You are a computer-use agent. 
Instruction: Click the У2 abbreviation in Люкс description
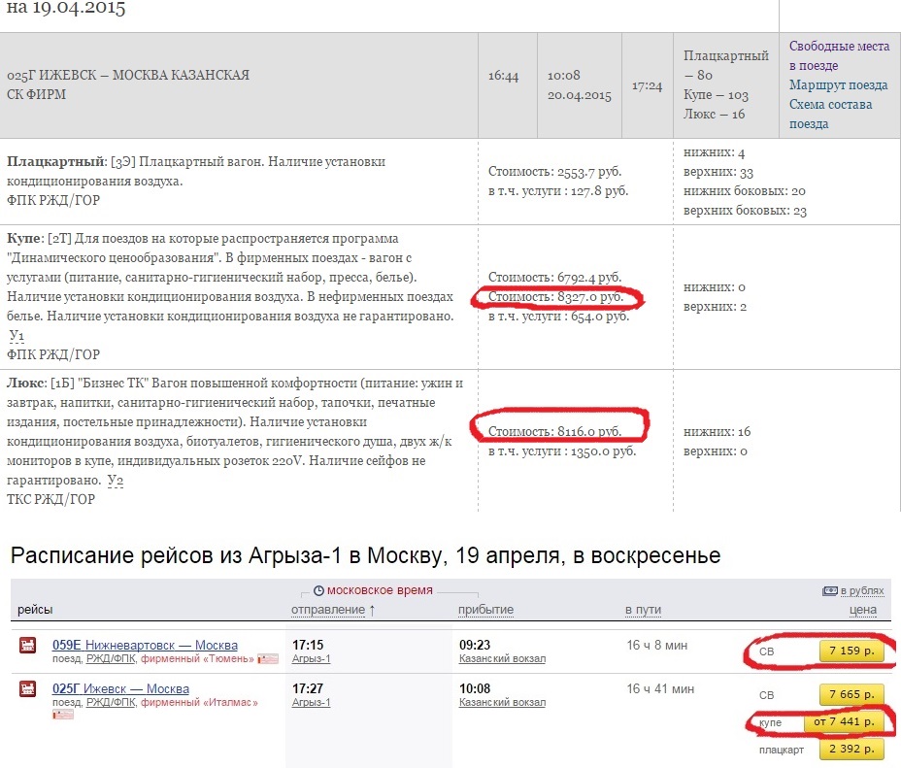[116, 481]
